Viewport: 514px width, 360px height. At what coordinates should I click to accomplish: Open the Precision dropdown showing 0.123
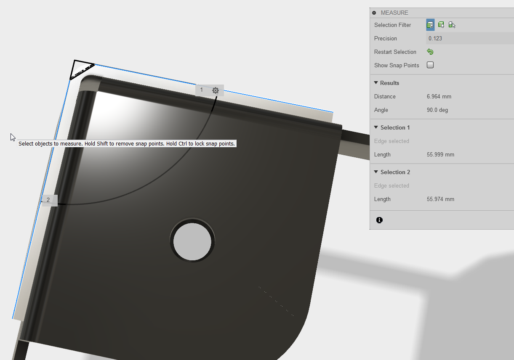click(x=470, y=38)
